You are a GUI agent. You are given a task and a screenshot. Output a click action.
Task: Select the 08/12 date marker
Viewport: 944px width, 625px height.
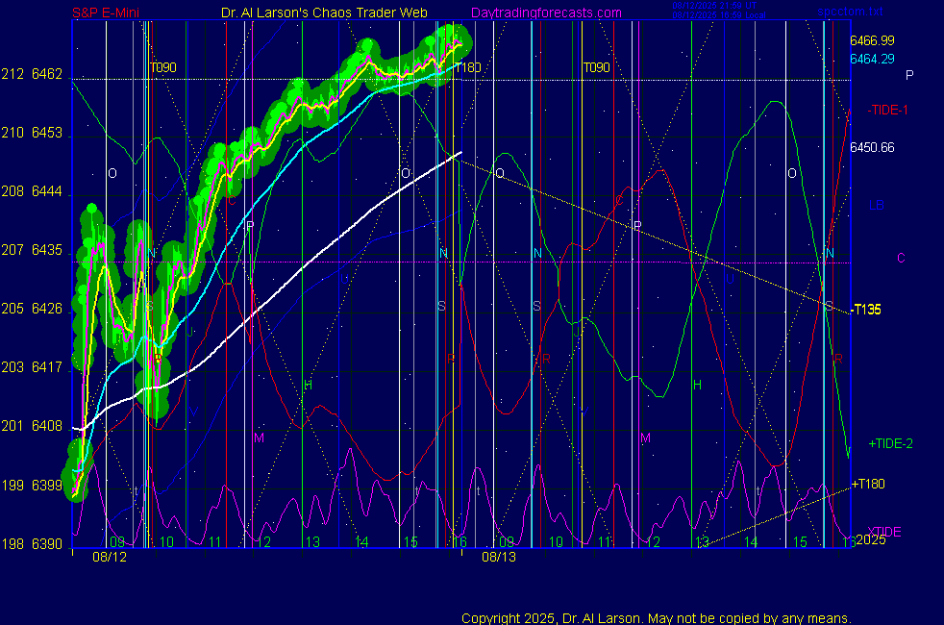110,556
